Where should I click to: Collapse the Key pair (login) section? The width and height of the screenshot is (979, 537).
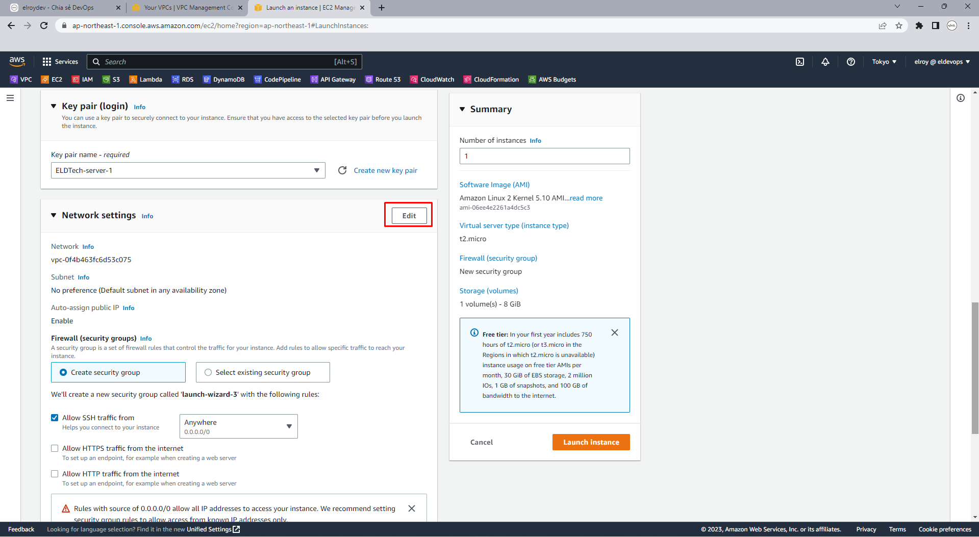54,106
